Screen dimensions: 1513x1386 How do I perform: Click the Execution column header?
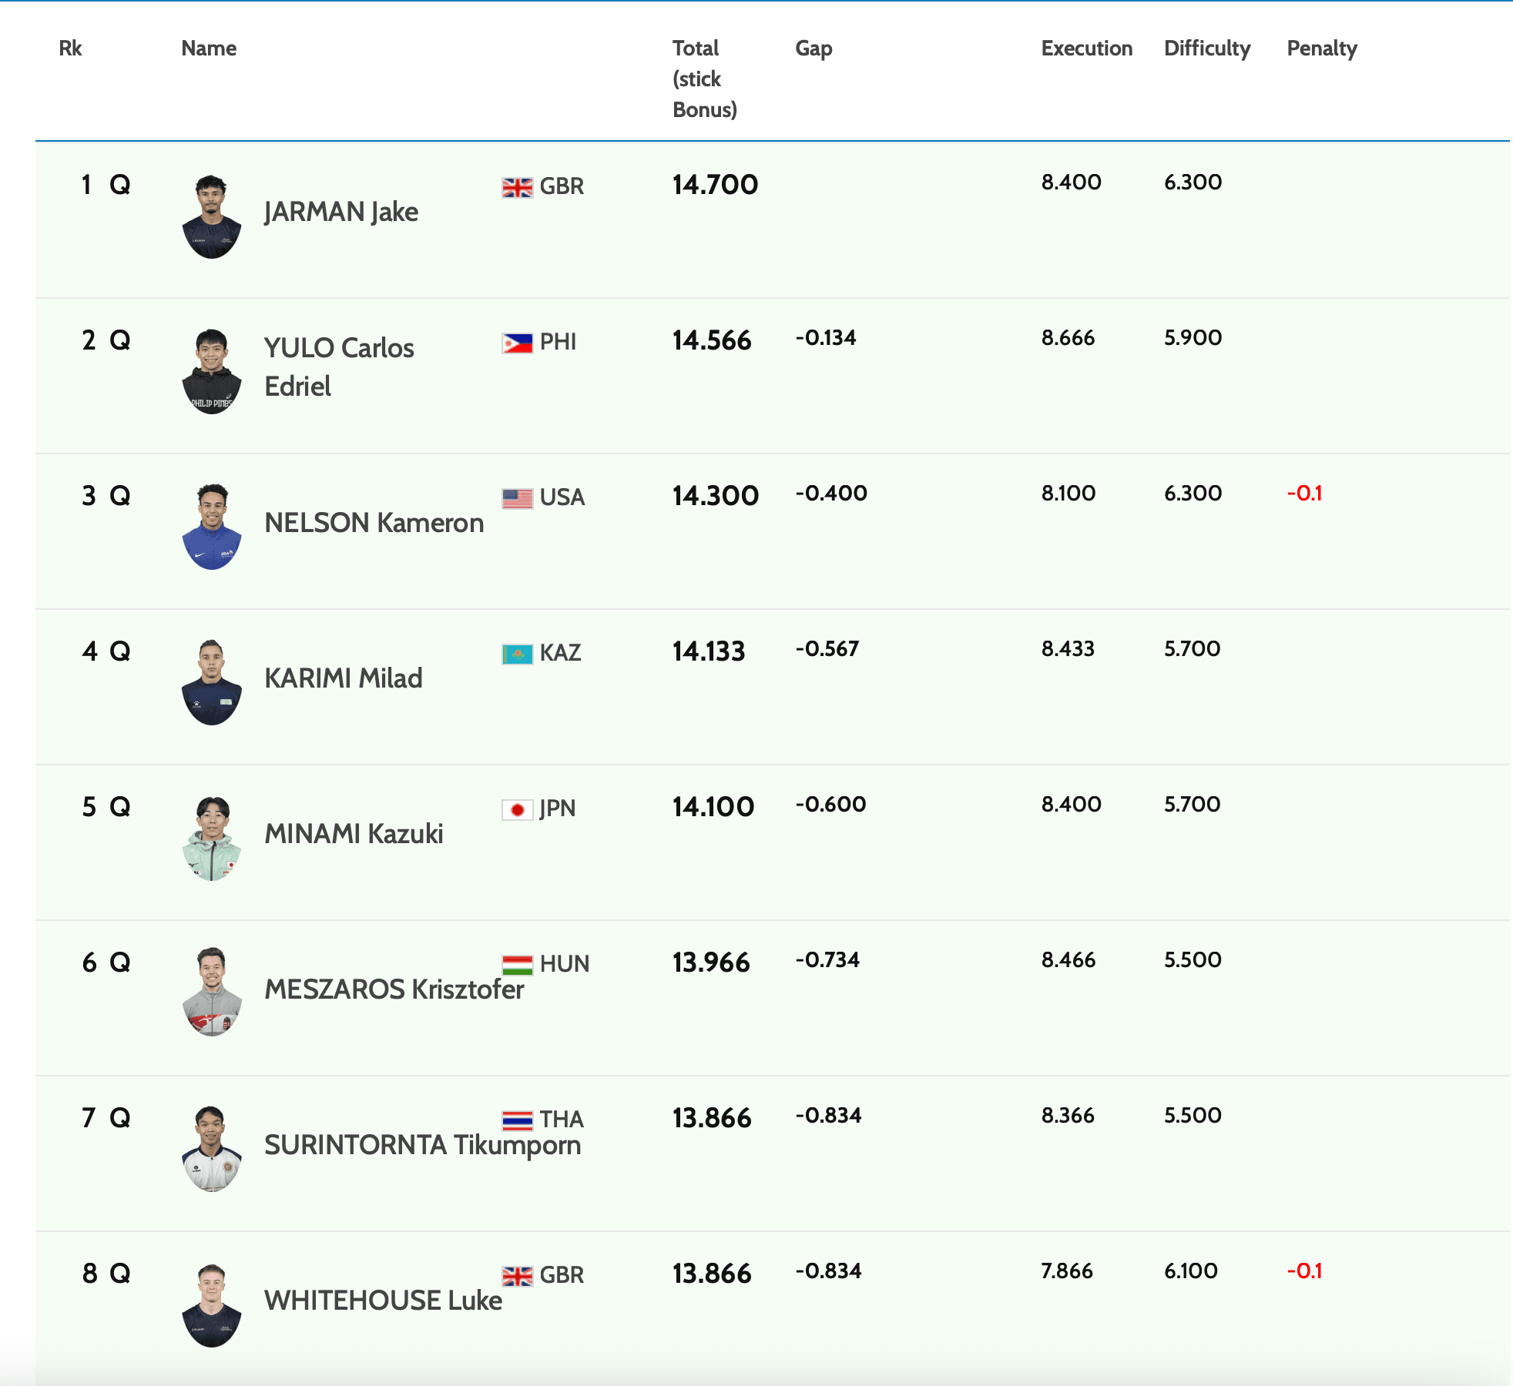point(1086,49)
